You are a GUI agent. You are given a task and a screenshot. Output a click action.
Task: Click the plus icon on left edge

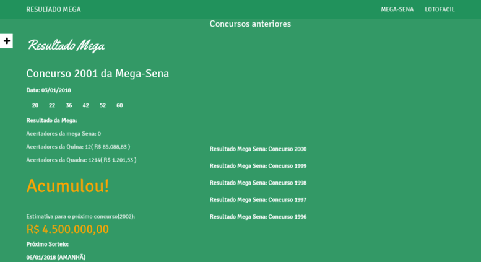6,41
